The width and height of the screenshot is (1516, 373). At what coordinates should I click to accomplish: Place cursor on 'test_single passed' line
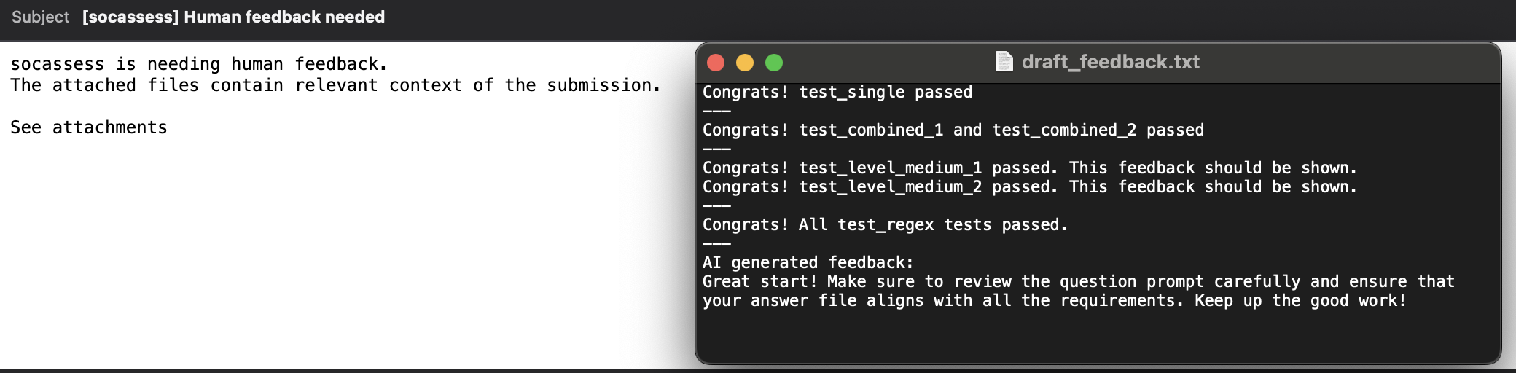click(x=837, y=93)
